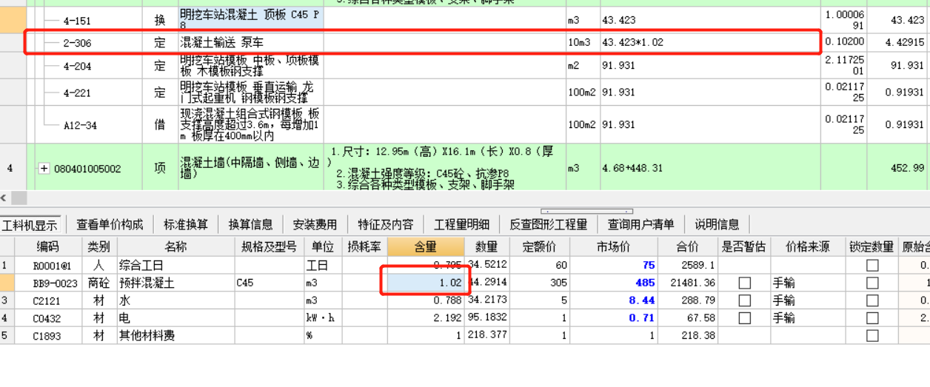Select material code C1893
Viewport: 930px width, 387px height.
pyautogui.click(x=48, y=335)
